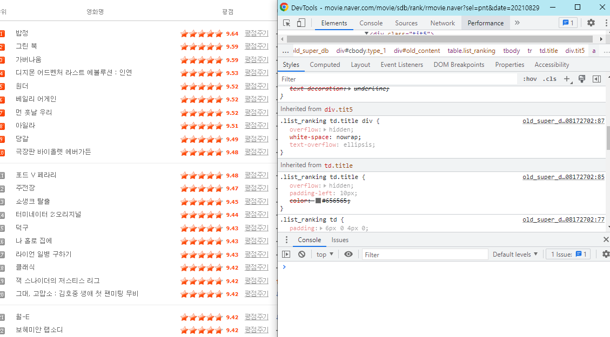Switch to the Issues drawer tab
This screenshot has width=610, height=337.
point(340,240)
